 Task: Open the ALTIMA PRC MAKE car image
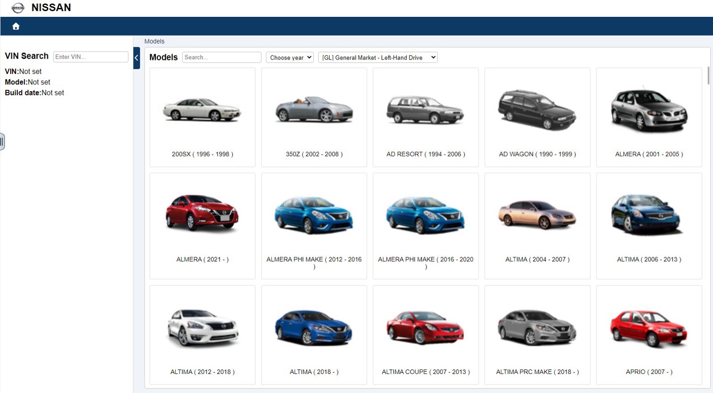[x=537, y=328]
